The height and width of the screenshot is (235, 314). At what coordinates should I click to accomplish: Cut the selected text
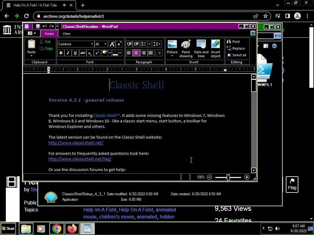pos(45,42)
